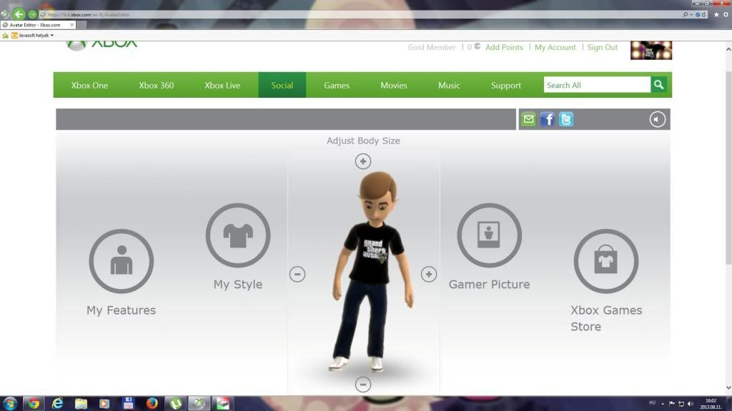Open the Music menu
This screenshot has height=411, width=732.
tap(449, 85)
